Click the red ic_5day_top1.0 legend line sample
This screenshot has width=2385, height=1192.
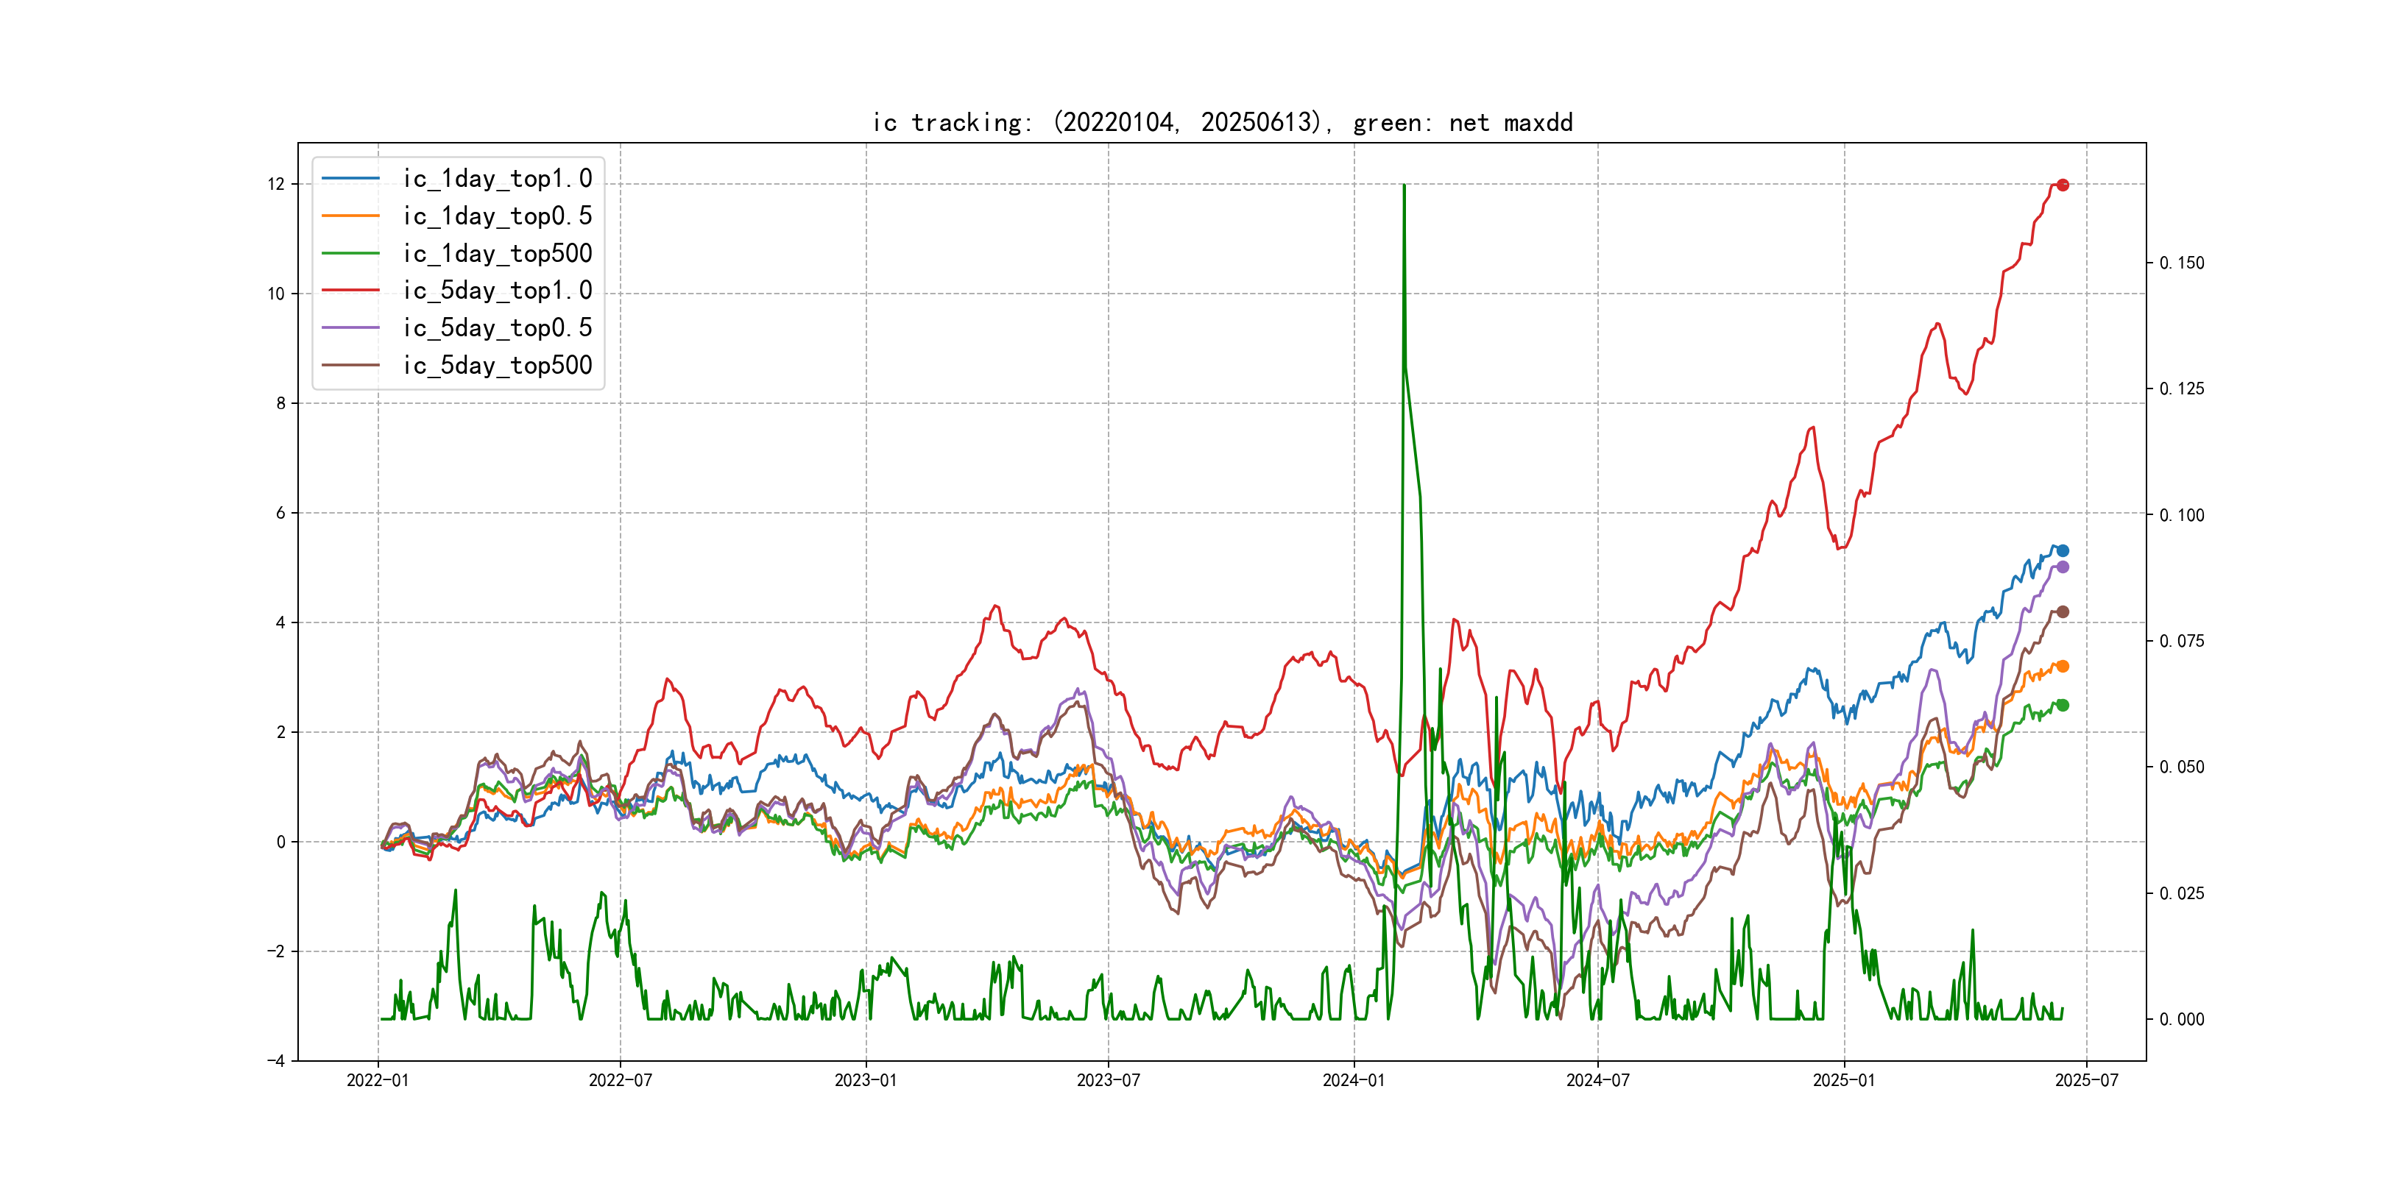click(350, 291)
